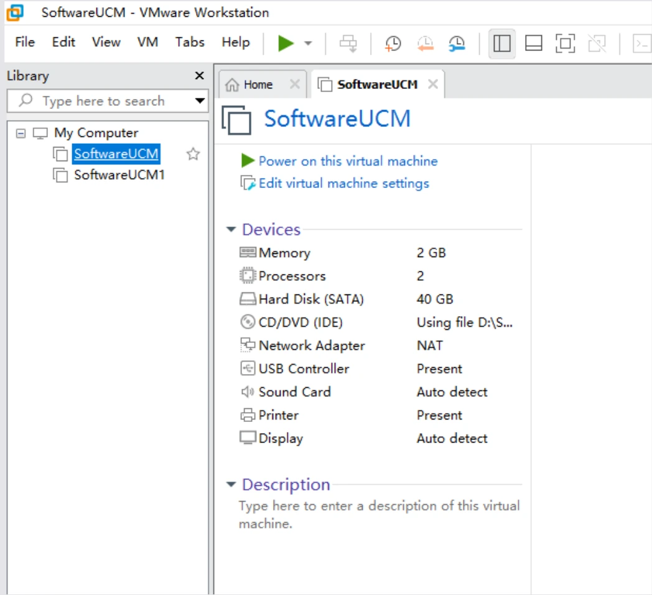Open the File menu
Image resolution: width=652 pixels, height=595 pixels.
pos(25,42)
